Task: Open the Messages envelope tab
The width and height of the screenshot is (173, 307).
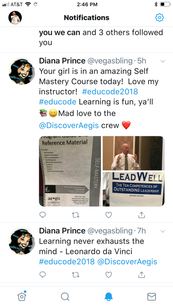Action: (x=151, y=297)
